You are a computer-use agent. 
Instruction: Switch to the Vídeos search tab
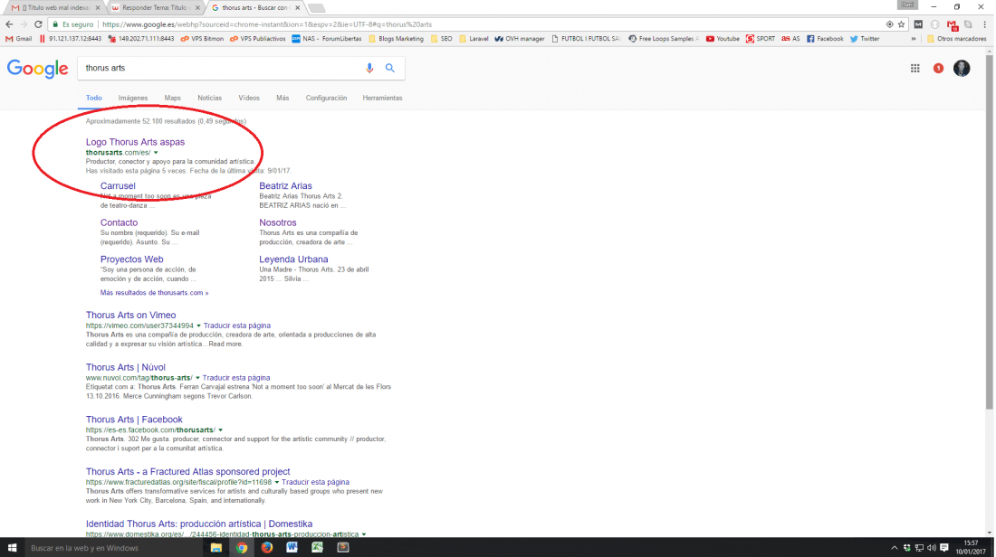pos(249,98)
